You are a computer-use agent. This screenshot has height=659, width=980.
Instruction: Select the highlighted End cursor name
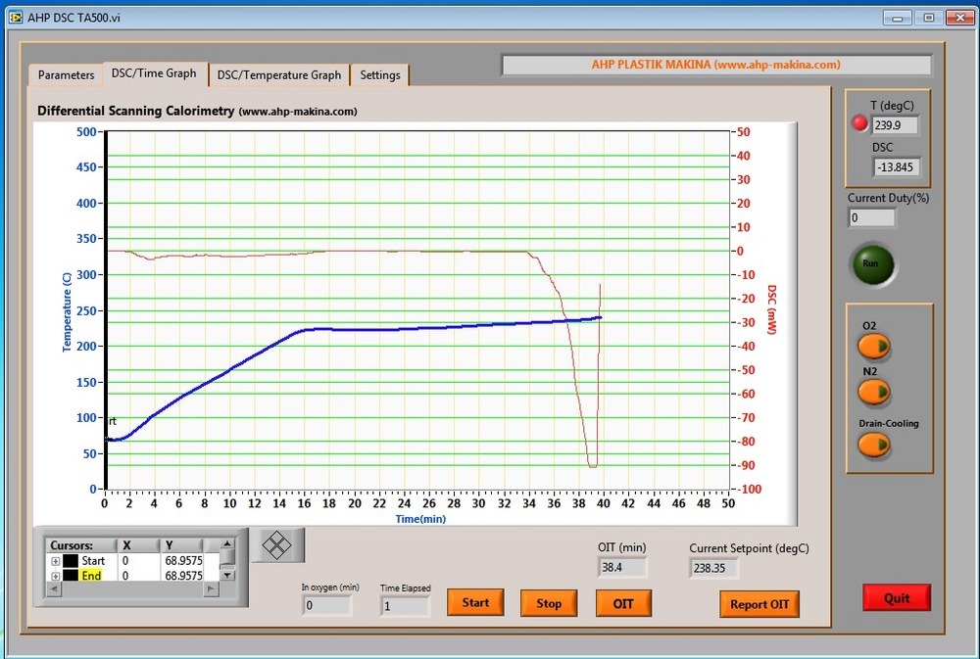pos(91,576)
